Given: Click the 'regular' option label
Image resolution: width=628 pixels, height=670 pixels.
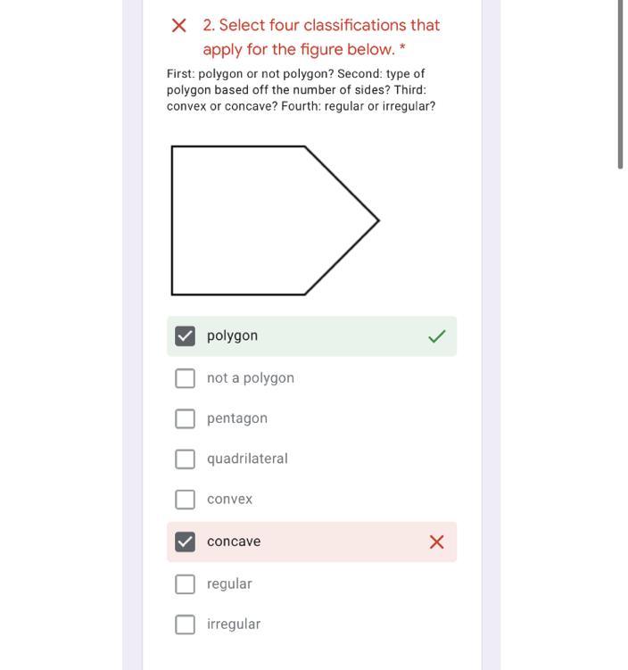Looking at the screenshot, I should (229, 583).
